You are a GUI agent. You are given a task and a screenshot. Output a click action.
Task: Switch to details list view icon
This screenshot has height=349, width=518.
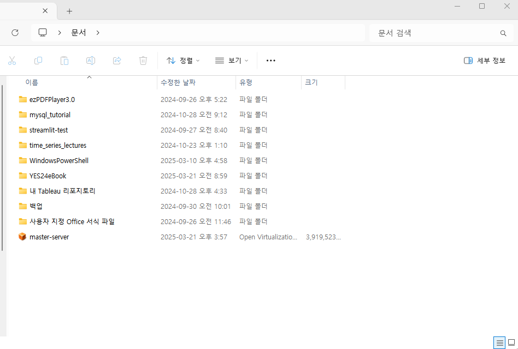[499, 343]
